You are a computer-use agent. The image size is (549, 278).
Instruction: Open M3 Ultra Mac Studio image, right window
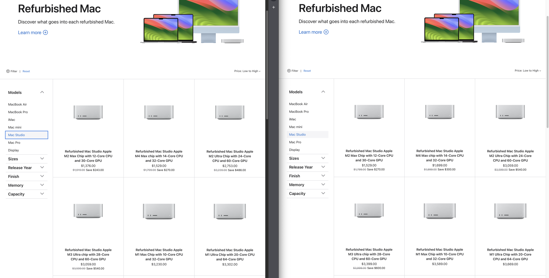[369, 210]
